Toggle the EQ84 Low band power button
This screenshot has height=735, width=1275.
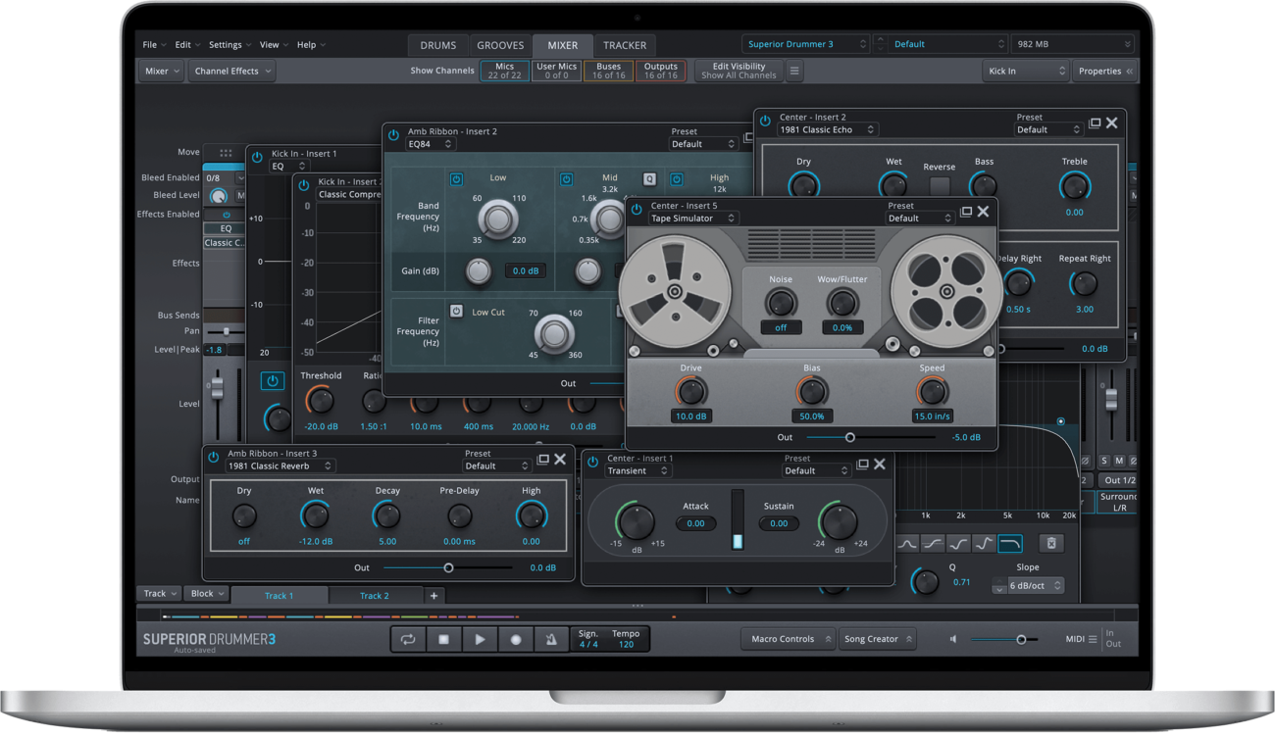pos(456,179)
